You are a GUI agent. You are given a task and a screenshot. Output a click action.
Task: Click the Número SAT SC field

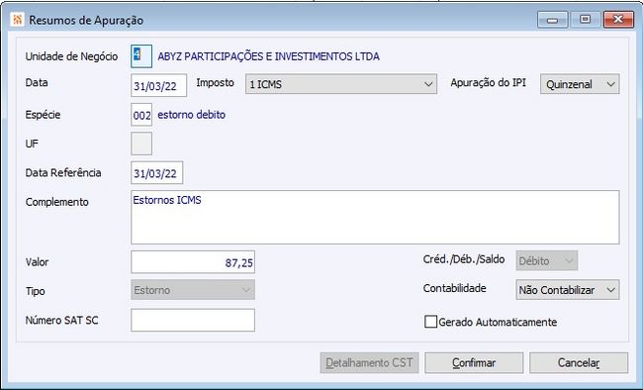pyautogui.click(x=193, y=320)
